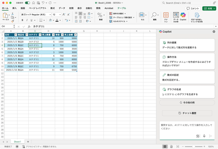Toggle italic formatting
The height and width of the screenshot is (149, 218).
27,20
